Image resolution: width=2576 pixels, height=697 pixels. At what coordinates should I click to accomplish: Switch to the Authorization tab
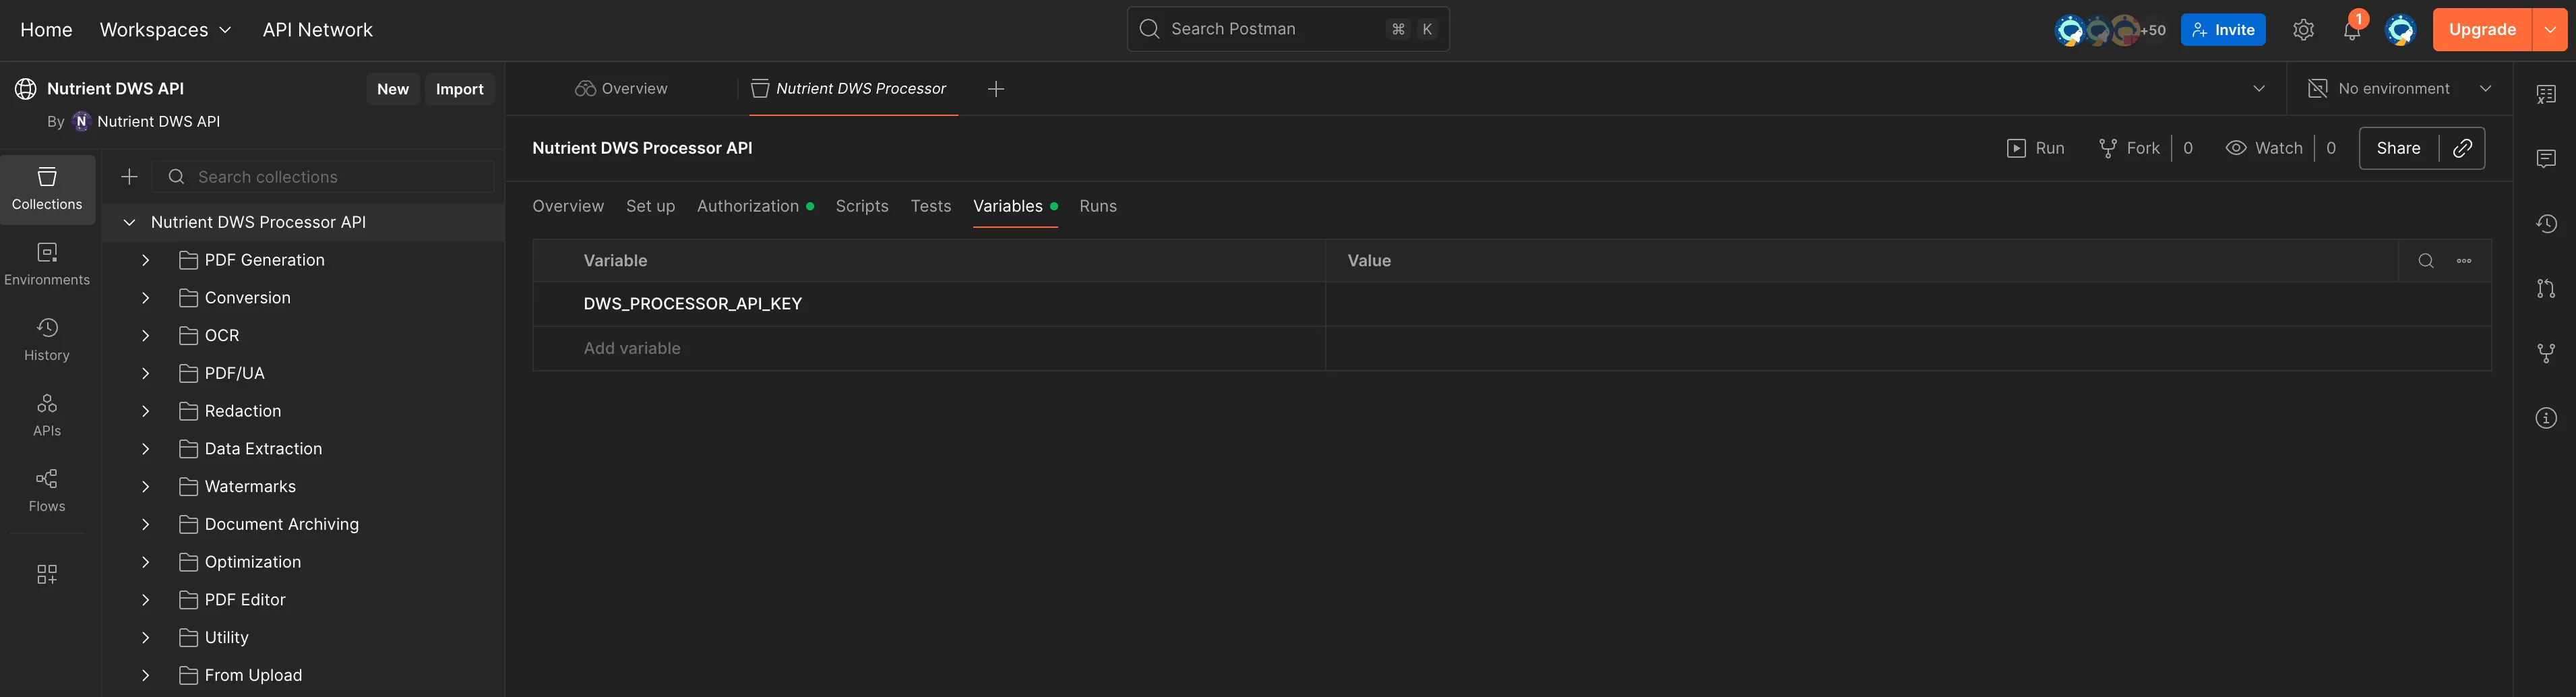pos(747,206)
